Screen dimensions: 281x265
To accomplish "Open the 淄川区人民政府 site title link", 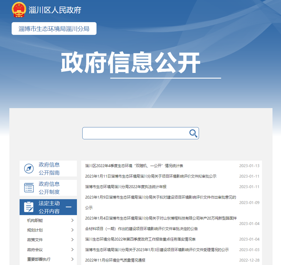I will (x=55, y=10).
